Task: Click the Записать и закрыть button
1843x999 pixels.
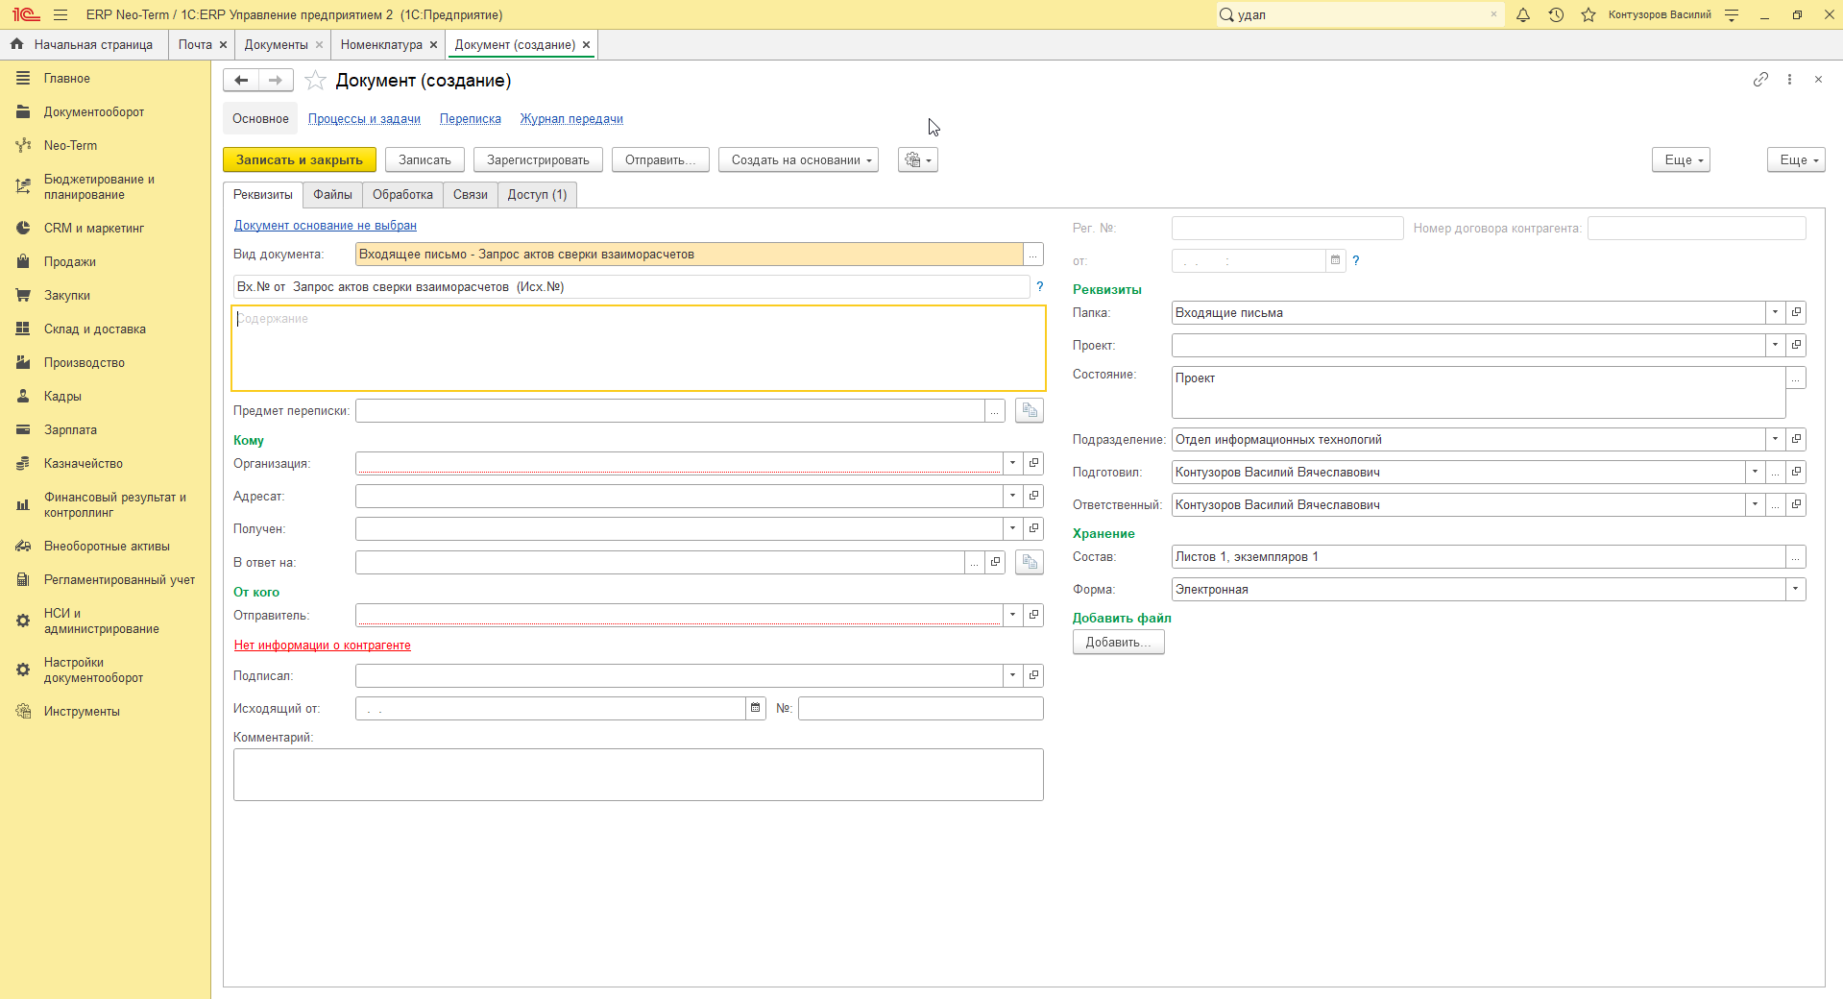Action: [x=300, y=160]
